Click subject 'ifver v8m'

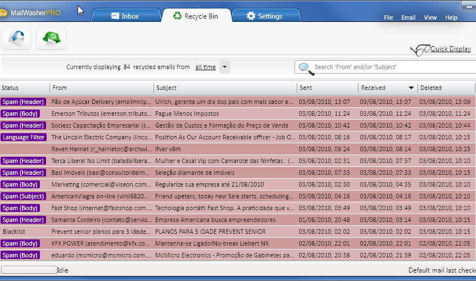tap(168, 149)
